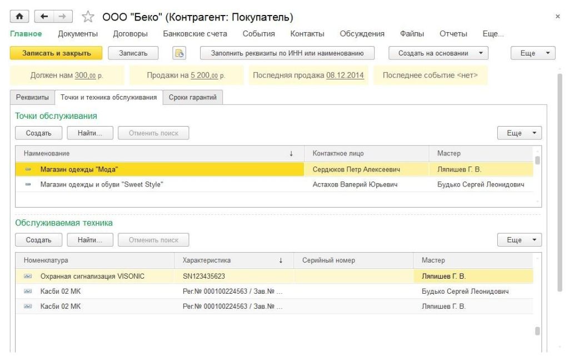Create a new service point

(x=38, y=133)
